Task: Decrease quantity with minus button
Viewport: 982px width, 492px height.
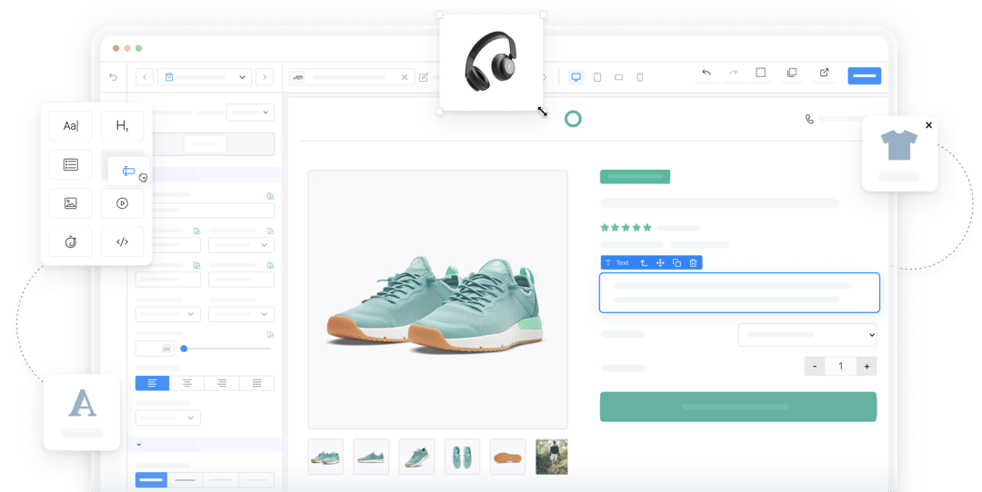Action: point(814,366)
